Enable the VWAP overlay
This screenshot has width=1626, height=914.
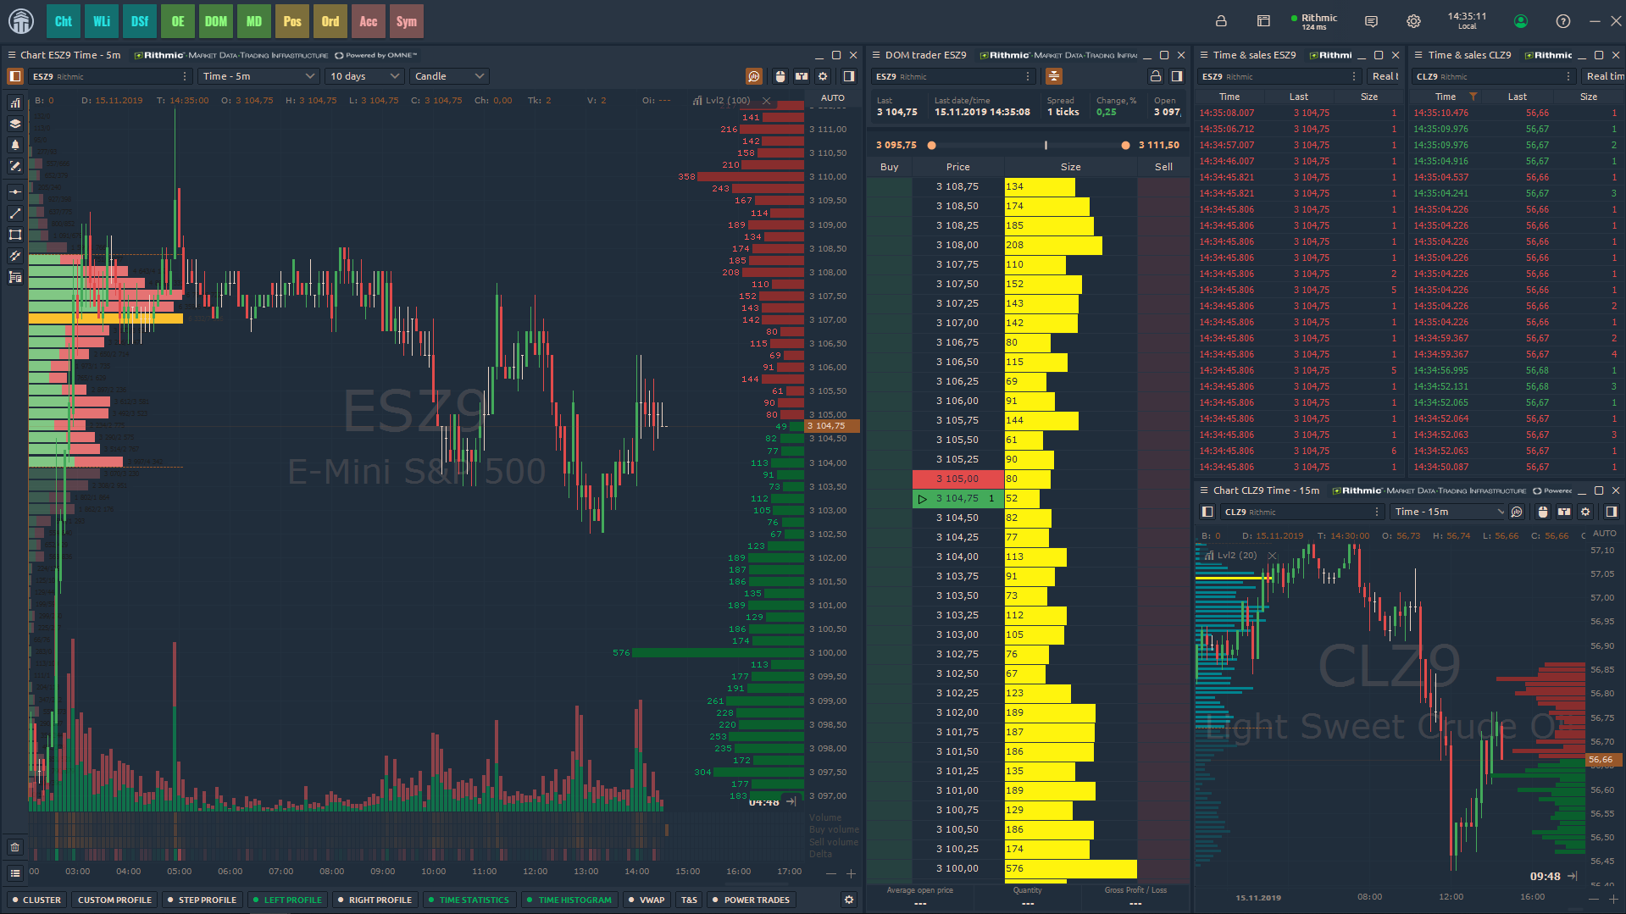[x=647, y=900]
